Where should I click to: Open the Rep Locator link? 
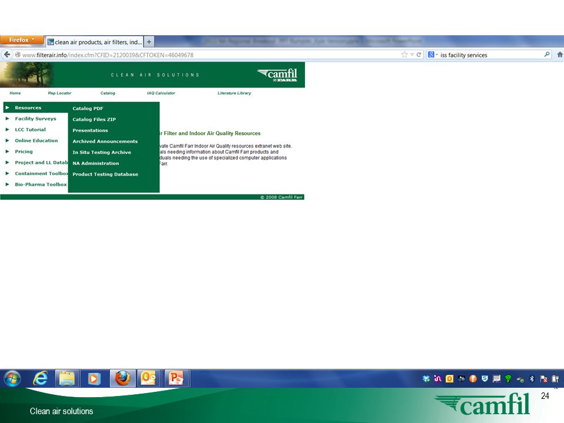point(60,93)
